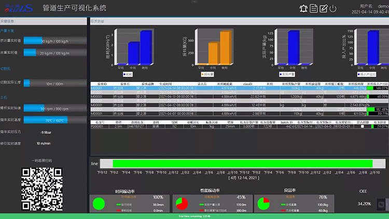
Task: Select the 关键信息 panel tab
Action: pyautogui.click(x=7, y=21)
